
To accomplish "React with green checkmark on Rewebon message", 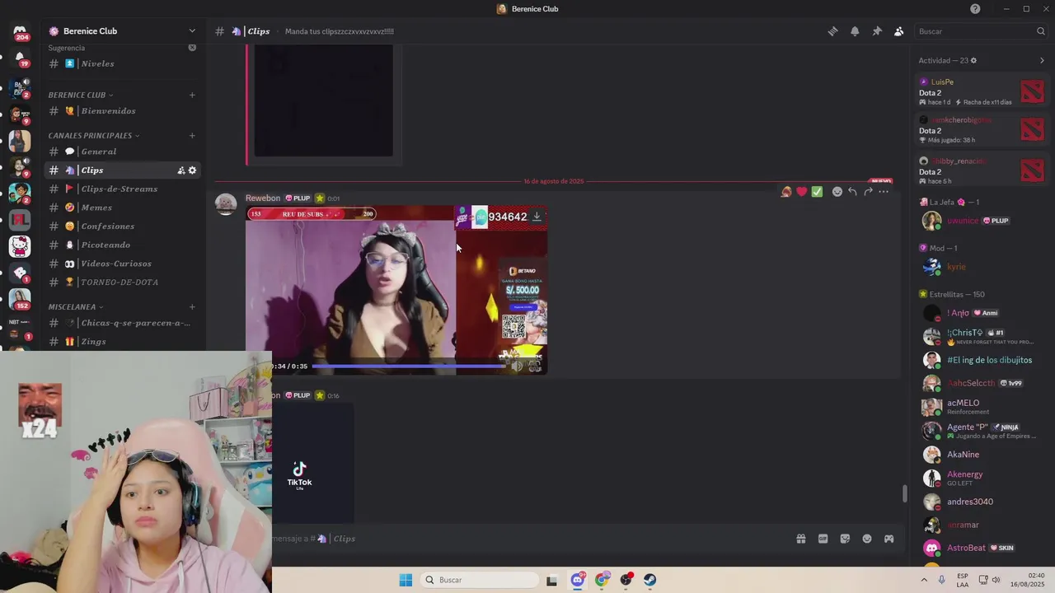I will [817, 192].
